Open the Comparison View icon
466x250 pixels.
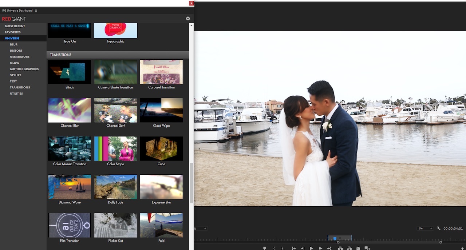click(x=367, y=248)
